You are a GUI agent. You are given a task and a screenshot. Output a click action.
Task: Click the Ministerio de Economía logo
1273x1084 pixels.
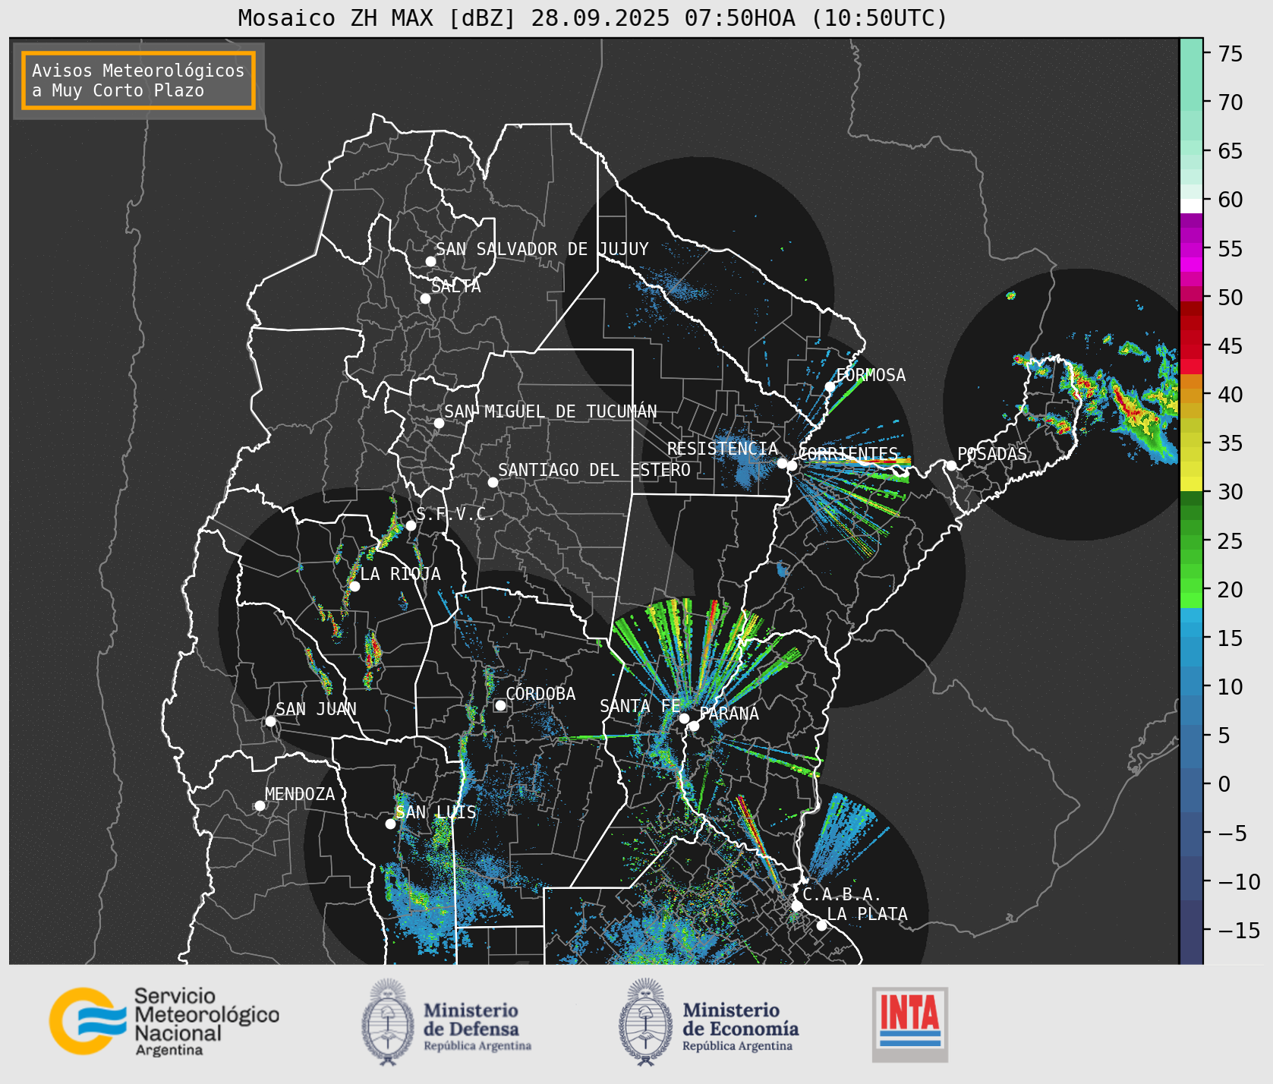coord(709,1022)
